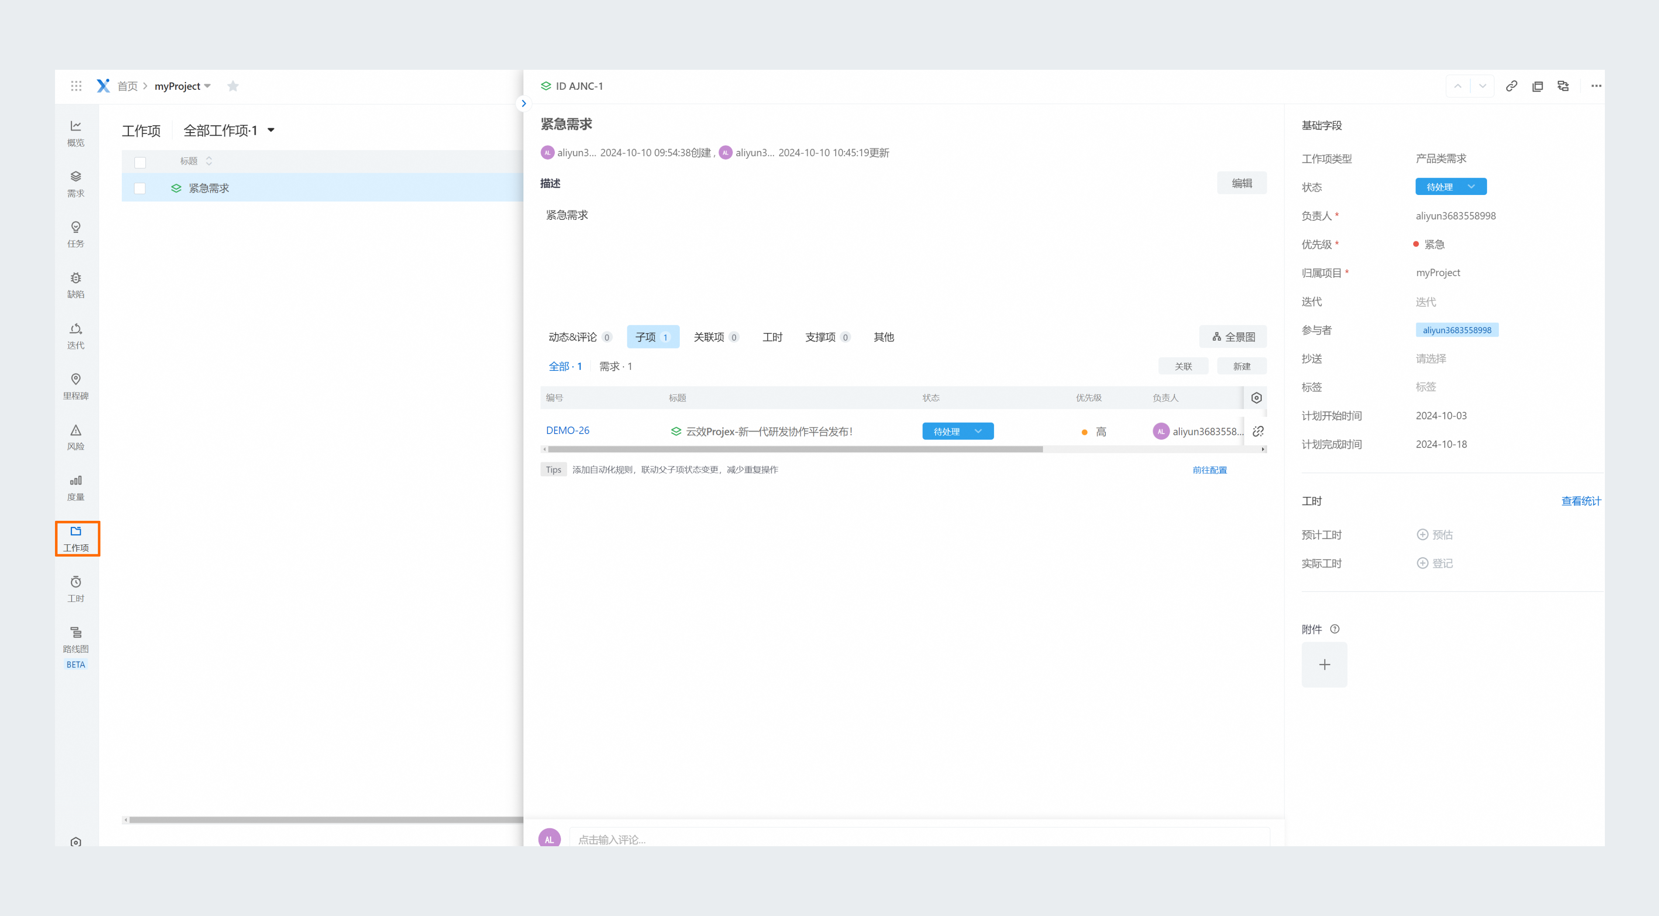Click the Yunxiao X logo
1659x916 pixels.
click(103, 85)
